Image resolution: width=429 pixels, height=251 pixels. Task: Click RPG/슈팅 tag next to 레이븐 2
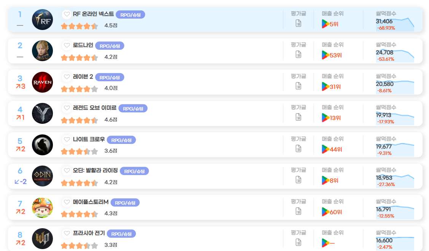110,77
